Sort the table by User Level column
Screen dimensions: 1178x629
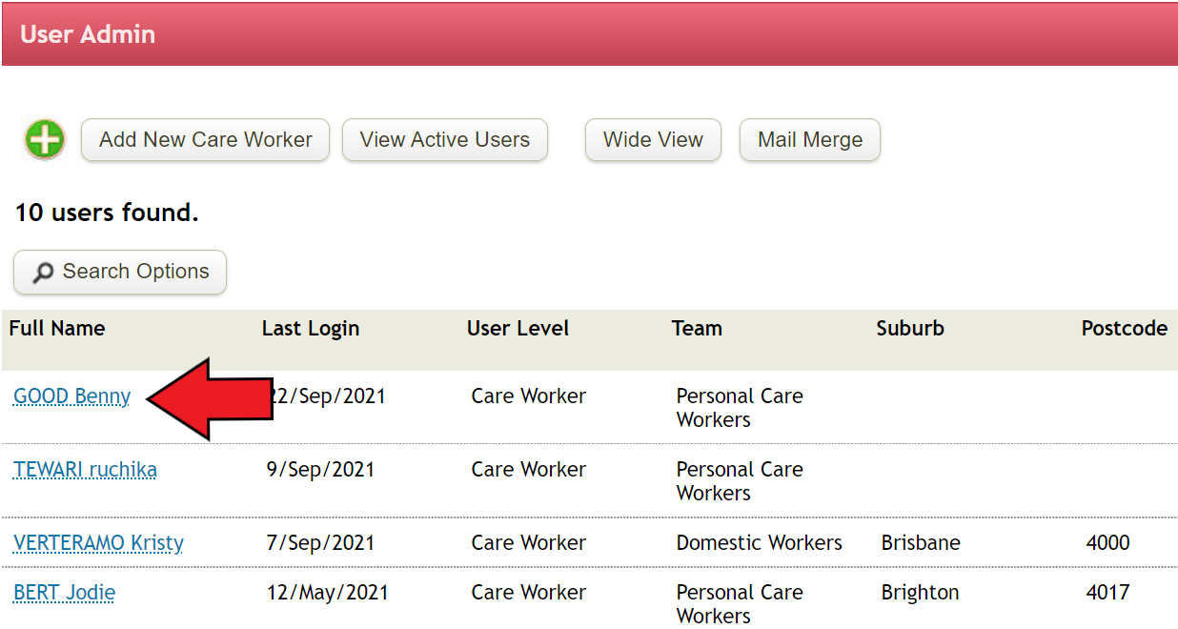[518, 328]
